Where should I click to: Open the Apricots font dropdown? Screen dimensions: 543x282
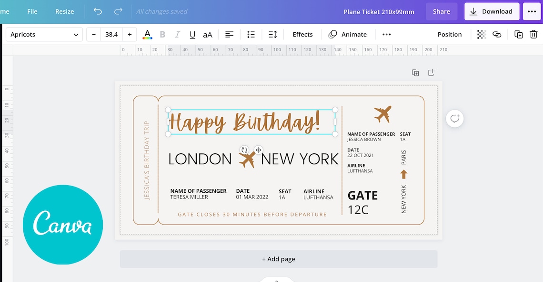point(44,34)
